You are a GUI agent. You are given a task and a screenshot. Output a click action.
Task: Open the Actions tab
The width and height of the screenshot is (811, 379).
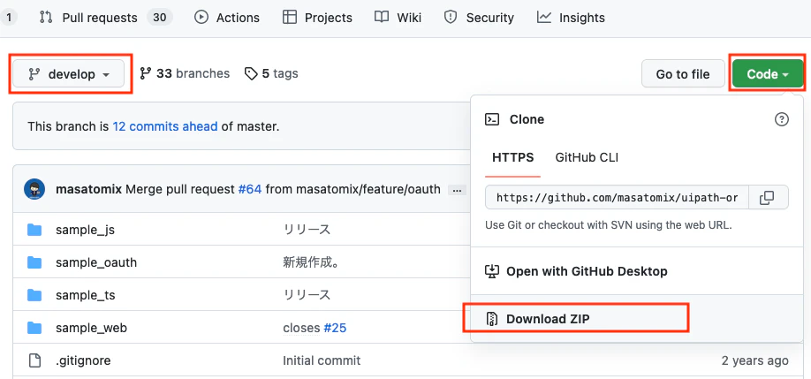226,18
